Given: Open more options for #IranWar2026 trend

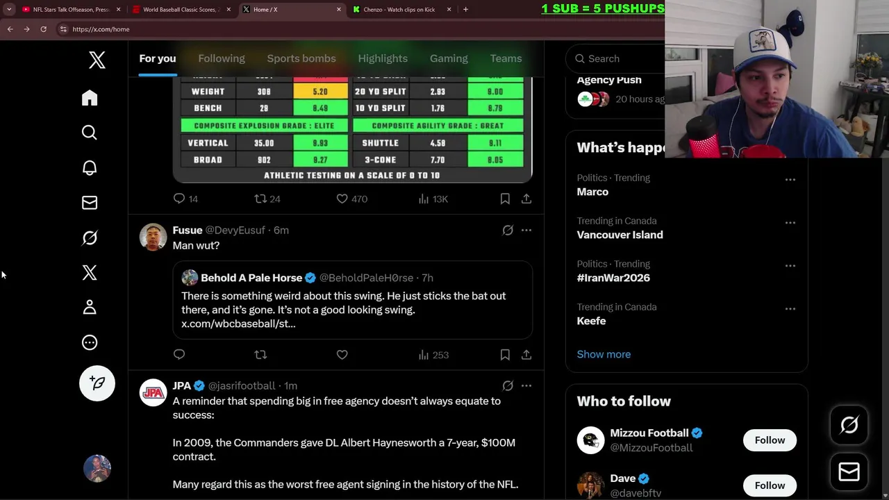Looking at the screenshot, I should [x=790, y=265].
